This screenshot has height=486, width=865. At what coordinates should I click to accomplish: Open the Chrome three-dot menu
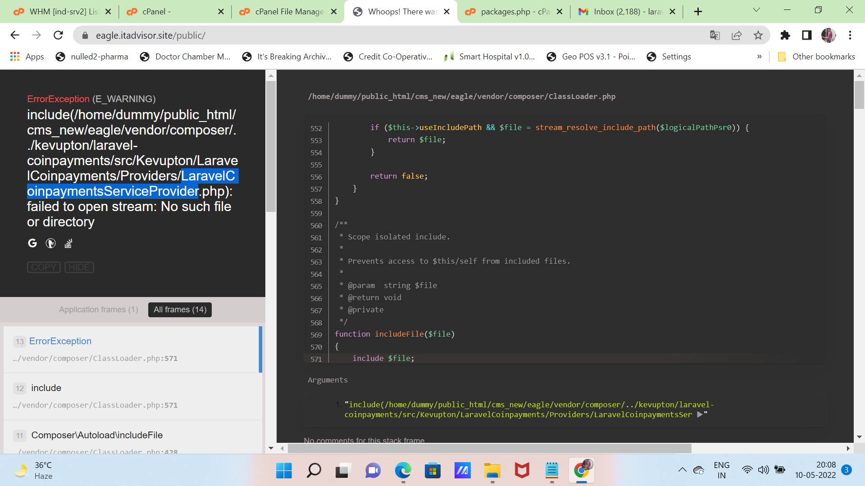(850, 35)
